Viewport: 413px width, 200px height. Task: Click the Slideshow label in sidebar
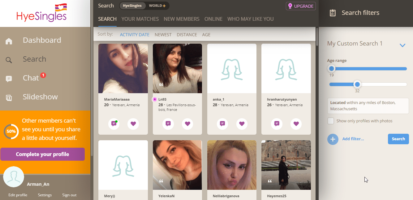coord(40,97)
